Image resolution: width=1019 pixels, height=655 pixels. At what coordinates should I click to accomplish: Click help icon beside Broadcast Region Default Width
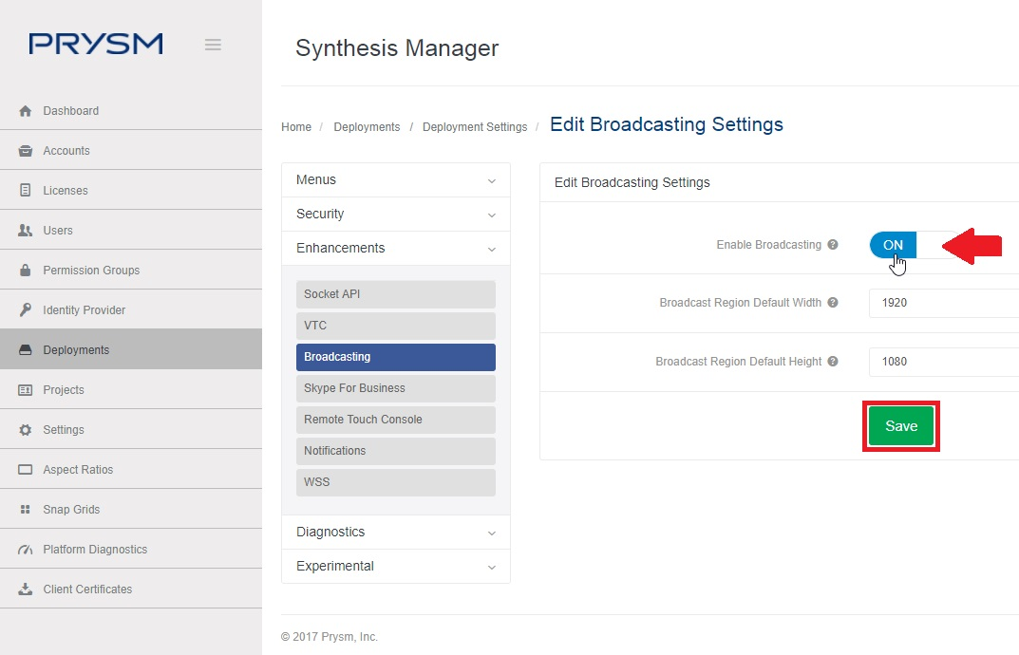click(x=833, y=302)
